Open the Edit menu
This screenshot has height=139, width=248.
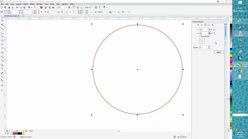(x=7, y=4)
